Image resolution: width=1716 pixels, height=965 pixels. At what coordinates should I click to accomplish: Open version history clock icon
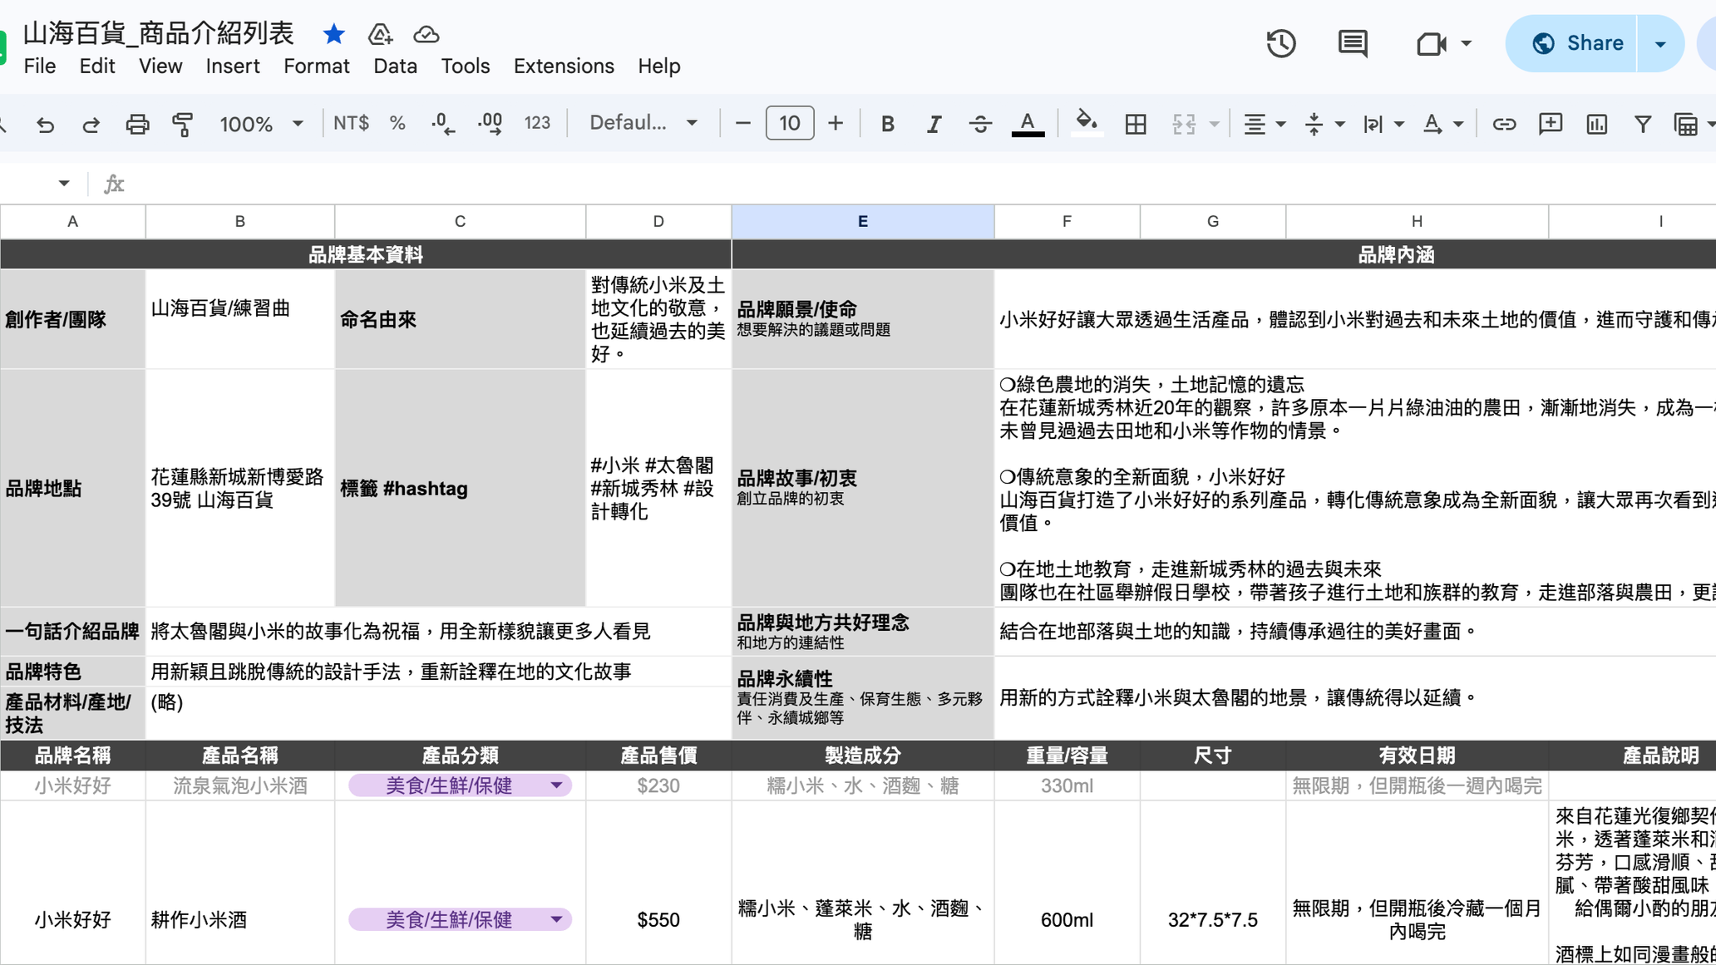point(1281,43)
